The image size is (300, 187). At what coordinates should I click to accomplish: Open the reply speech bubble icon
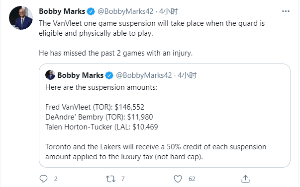coord(43,179)
